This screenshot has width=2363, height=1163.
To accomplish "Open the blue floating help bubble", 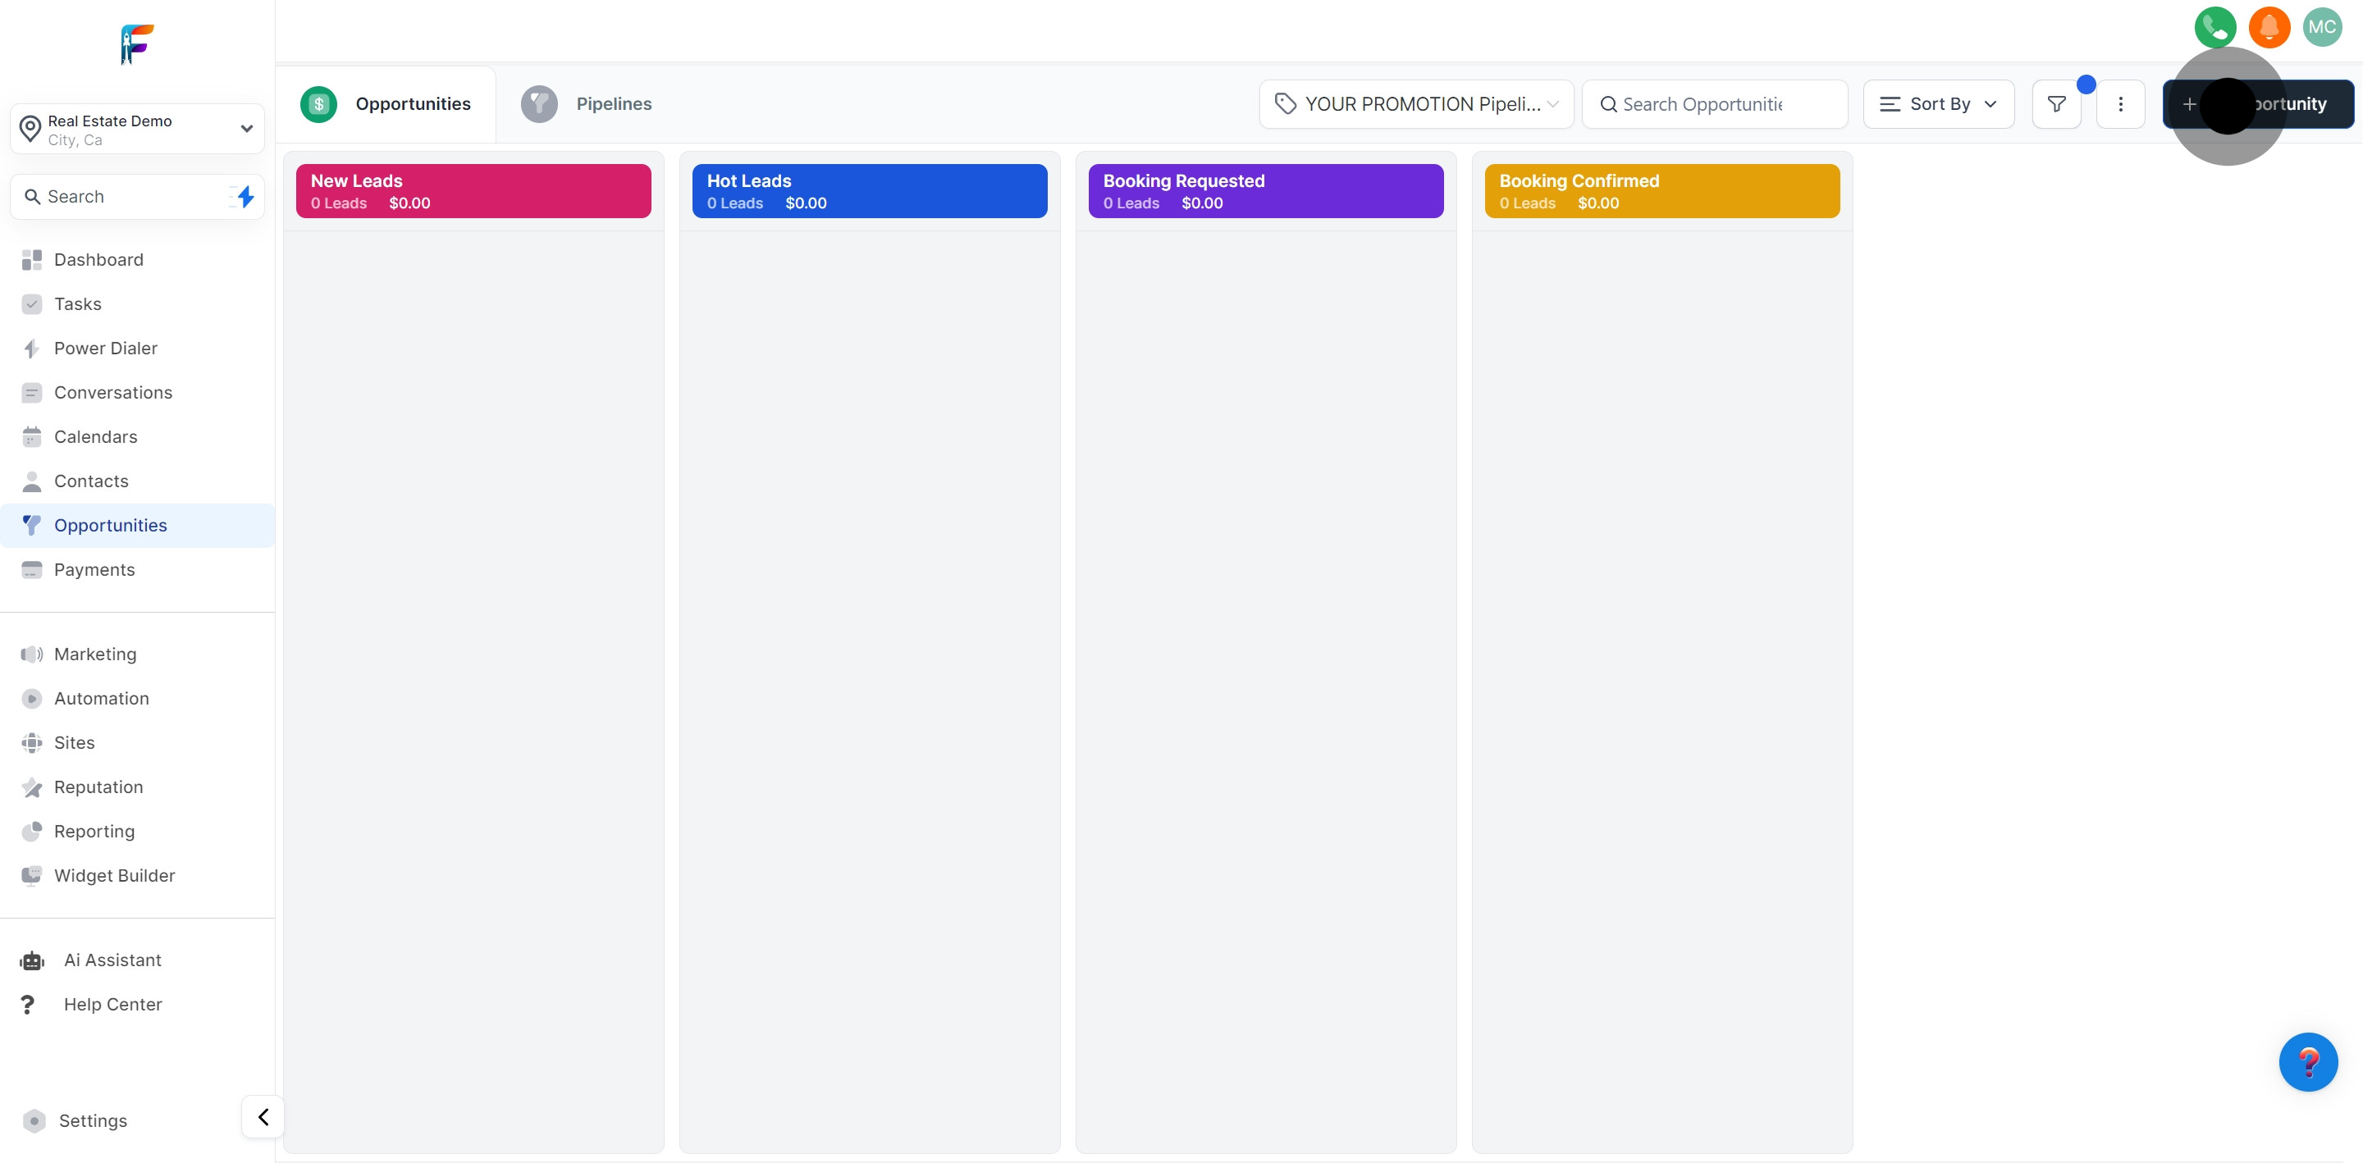I will [2307, 1062].
